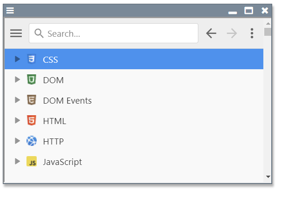Click the orange HTML5 icon
The image size is (281, 197).
pos(32,120)
